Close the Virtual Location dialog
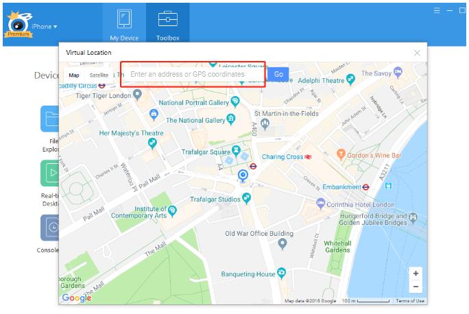Image resolution: width=469 pixels, height=314 pixels. [417, 53]
